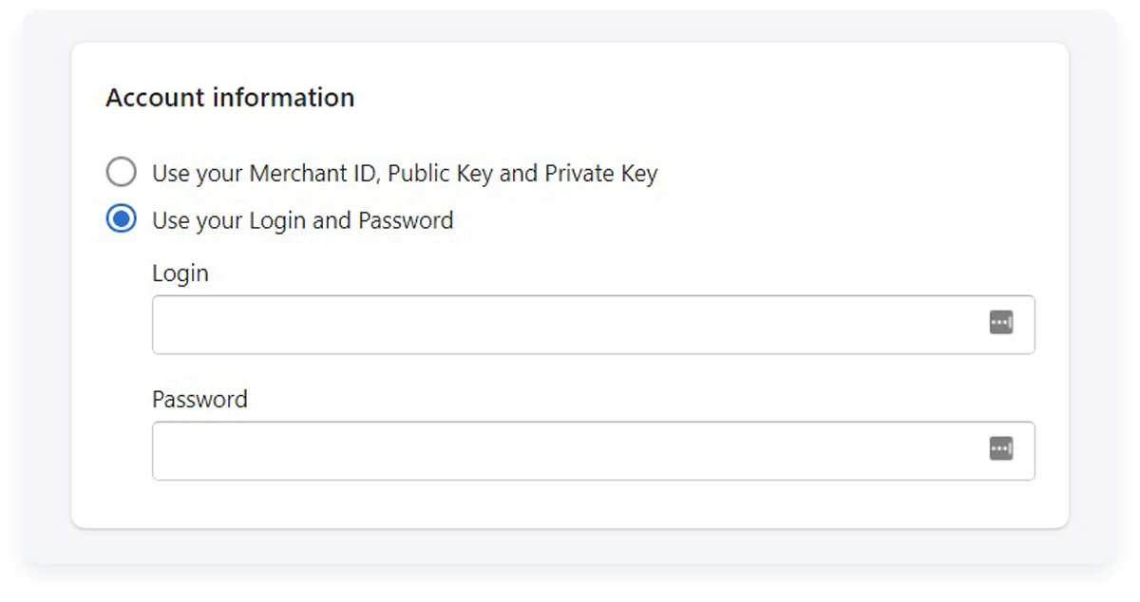This screenshot has width=1140, height=602.
Task: Click the password manager icon in Password field
Action: [x=1000, y=448]
